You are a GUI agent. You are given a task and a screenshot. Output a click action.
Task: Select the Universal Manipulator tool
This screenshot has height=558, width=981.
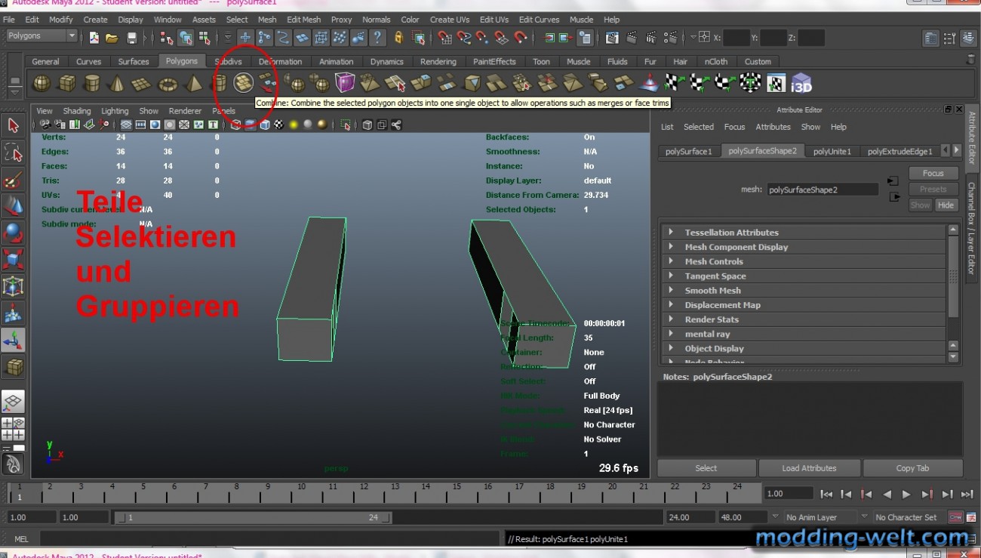coord(13,286)
